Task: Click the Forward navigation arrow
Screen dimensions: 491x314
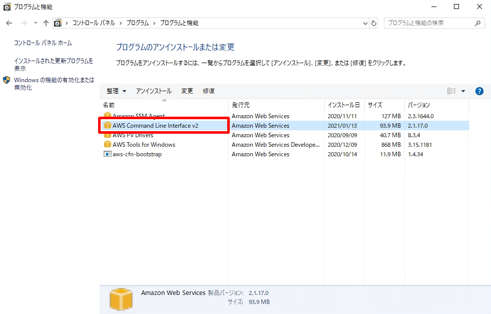Action: click(x=24, y=23)
